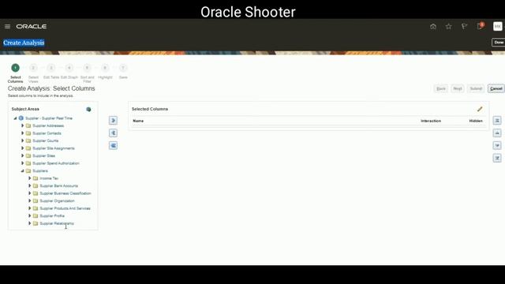The width and height of the screenshot is (505, 284).
Task: Open the MK user profile menu
Action: 498,26
